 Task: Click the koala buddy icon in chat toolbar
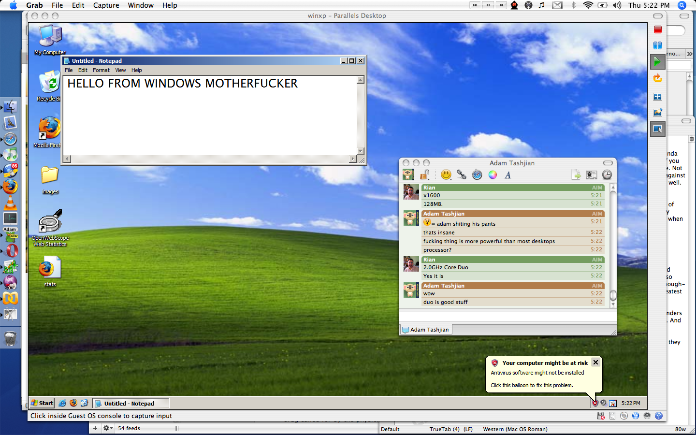coord(408,175)
